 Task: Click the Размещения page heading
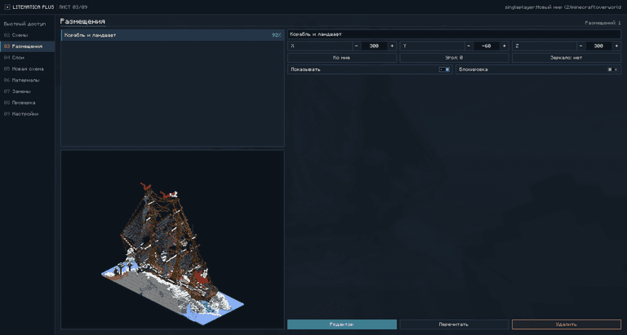pos(82,21)
